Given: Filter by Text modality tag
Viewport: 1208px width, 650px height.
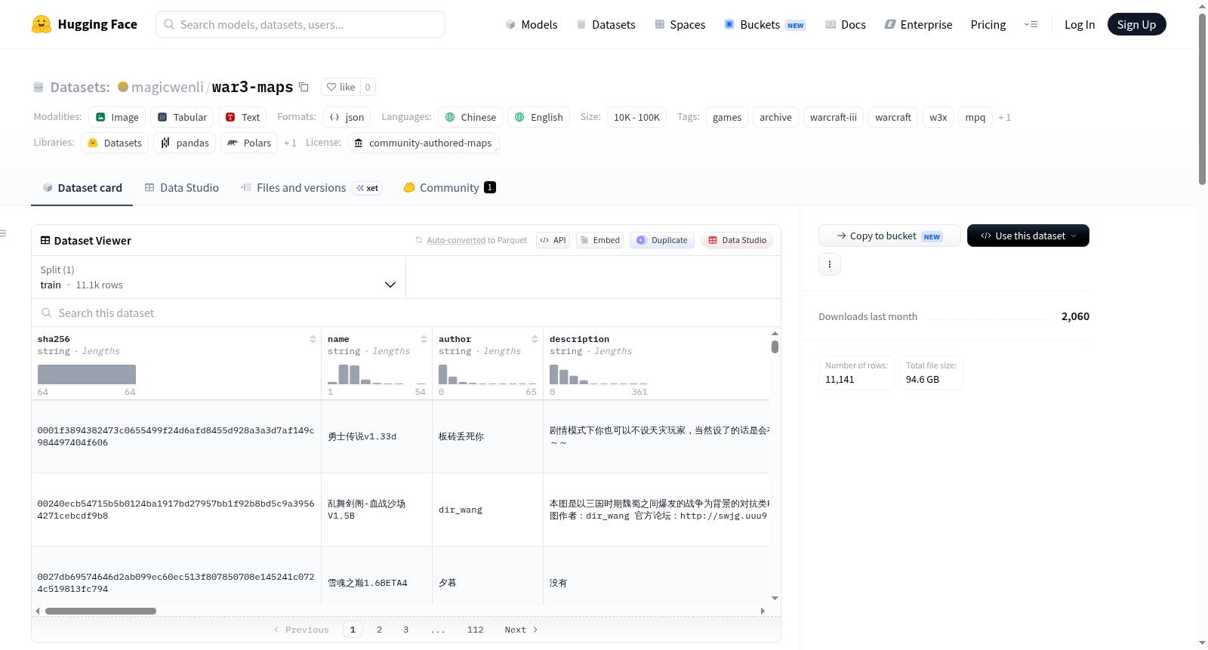Looking at the screenshot, I should pyautogui.click(x=242, y=117).
